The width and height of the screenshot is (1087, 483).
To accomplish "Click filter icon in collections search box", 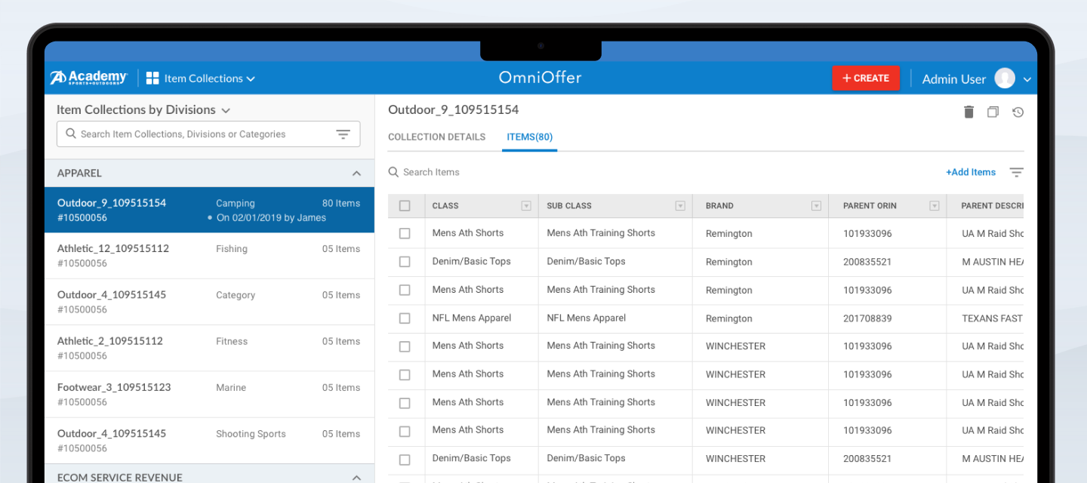I will pyautogui.click(x=343, y=134).
